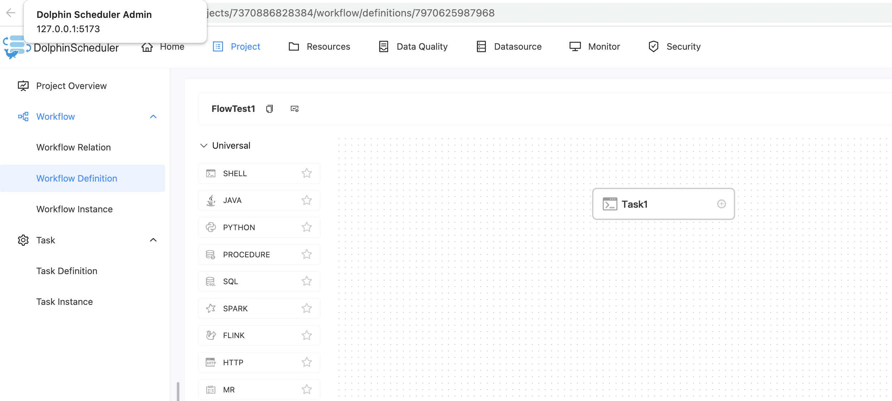This screenshot has width=892, height=401.
Task: Collapse the Workflow sidebar menu
Action: coord(153,117)
